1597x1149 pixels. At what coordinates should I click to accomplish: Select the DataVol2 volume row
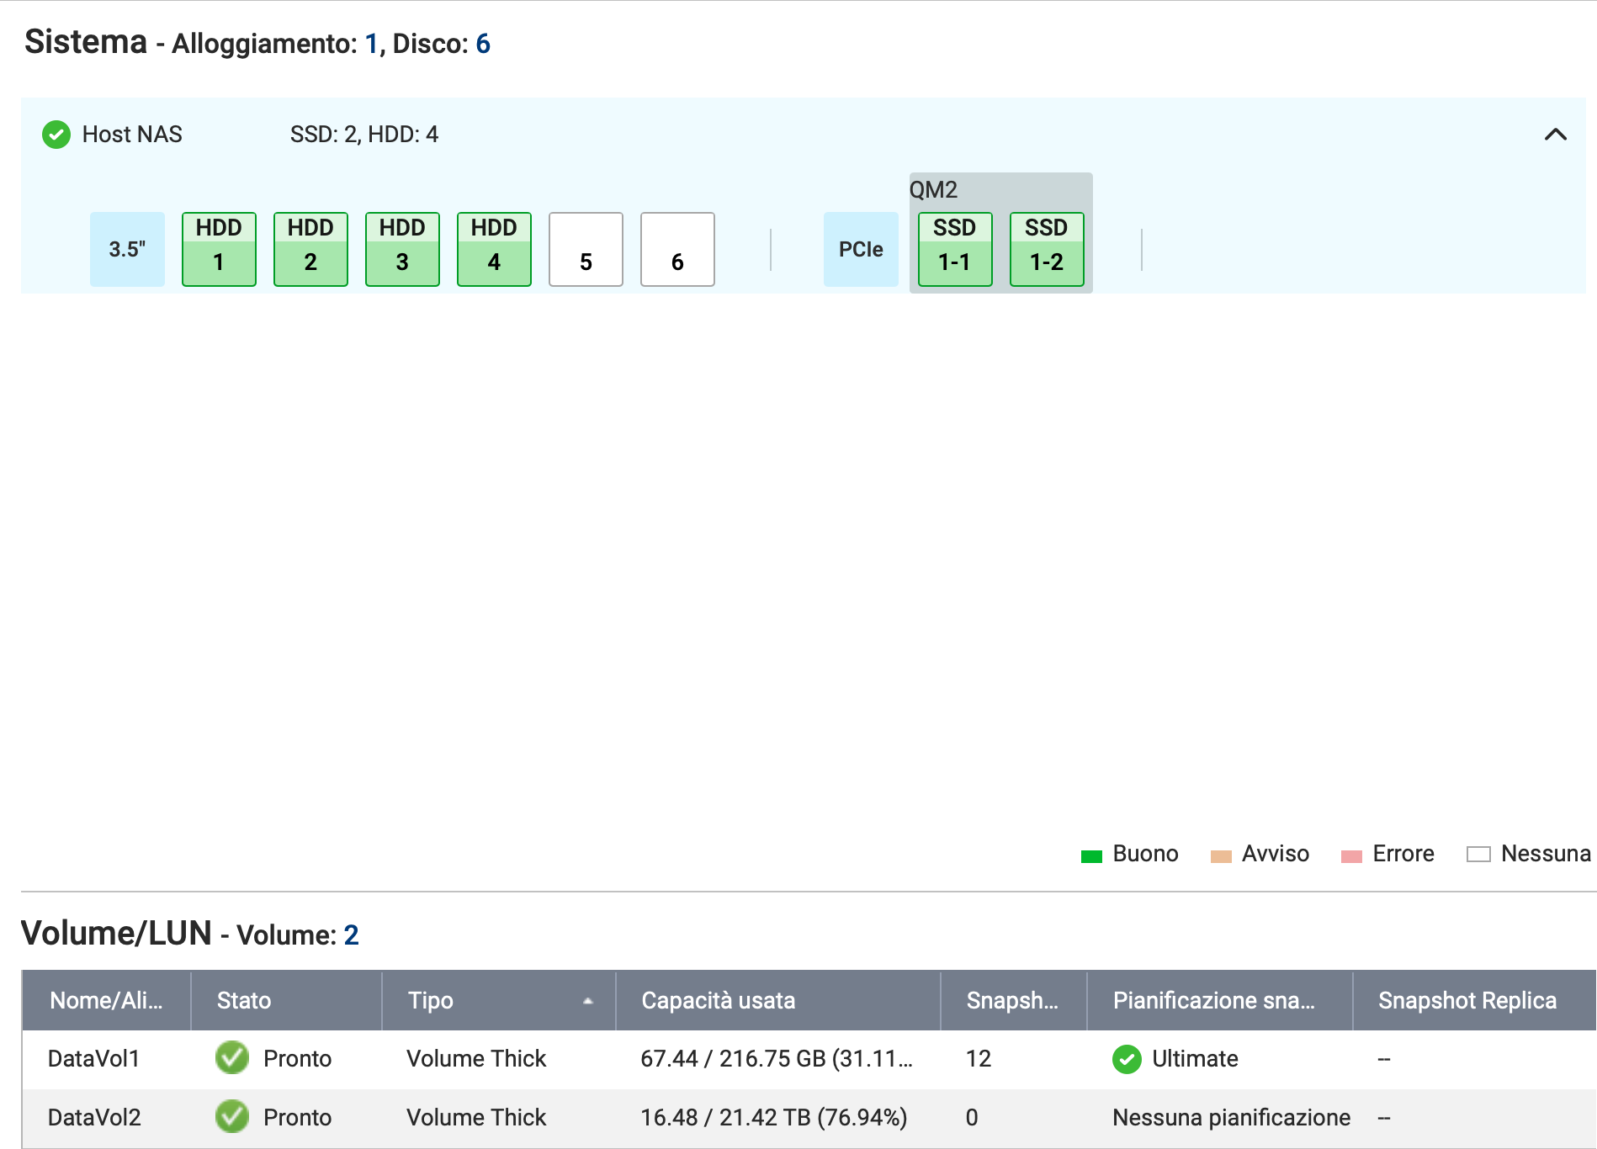point(94,1117)
